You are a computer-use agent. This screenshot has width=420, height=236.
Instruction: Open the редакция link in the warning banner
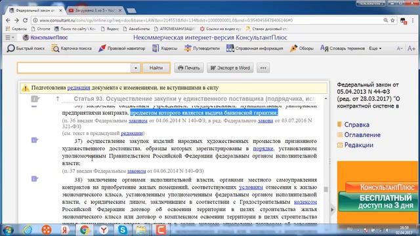click(x=79, y=88)
